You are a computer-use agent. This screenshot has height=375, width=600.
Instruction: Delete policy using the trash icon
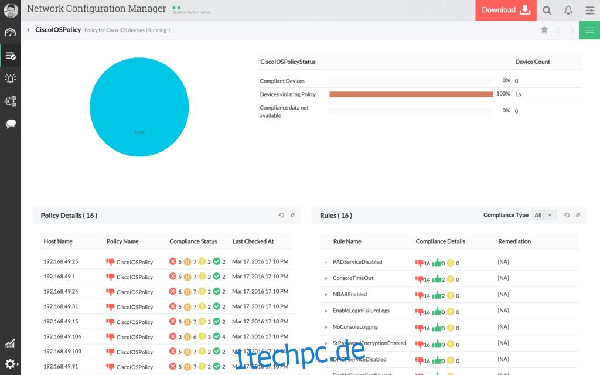point(544,30)
